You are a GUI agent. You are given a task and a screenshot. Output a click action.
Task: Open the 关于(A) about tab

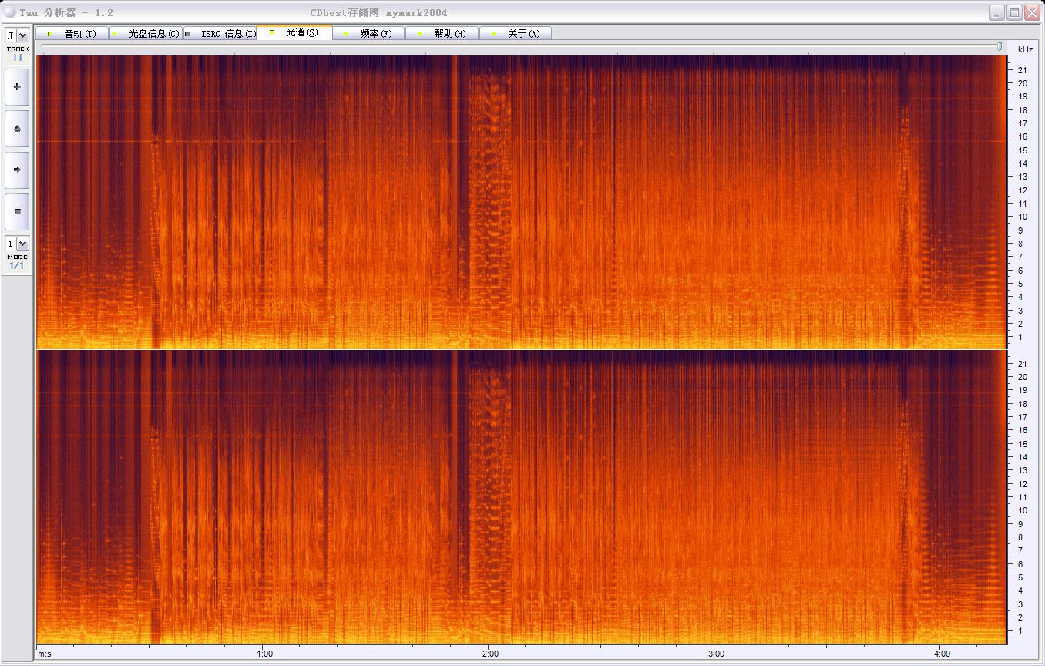516,34
